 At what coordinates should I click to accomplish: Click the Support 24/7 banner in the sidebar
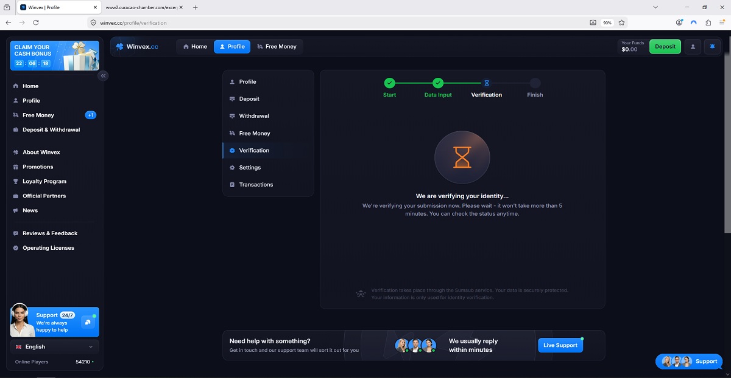click(55, 321)
